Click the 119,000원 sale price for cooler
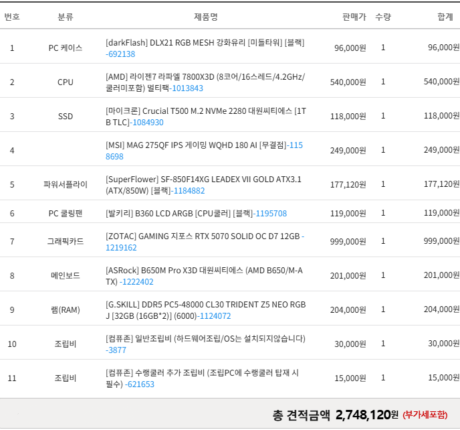 348,213
